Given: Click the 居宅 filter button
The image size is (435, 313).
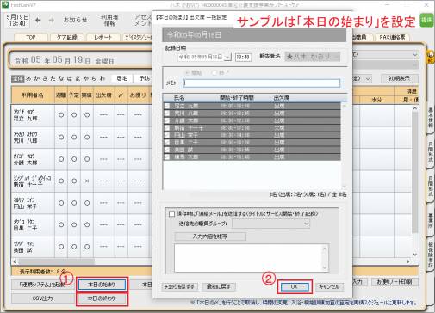Looking at the screenshot, I should click(122, 78).
